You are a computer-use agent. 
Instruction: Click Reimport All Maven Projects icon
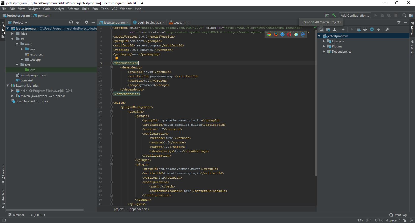[x=321, y=29]
